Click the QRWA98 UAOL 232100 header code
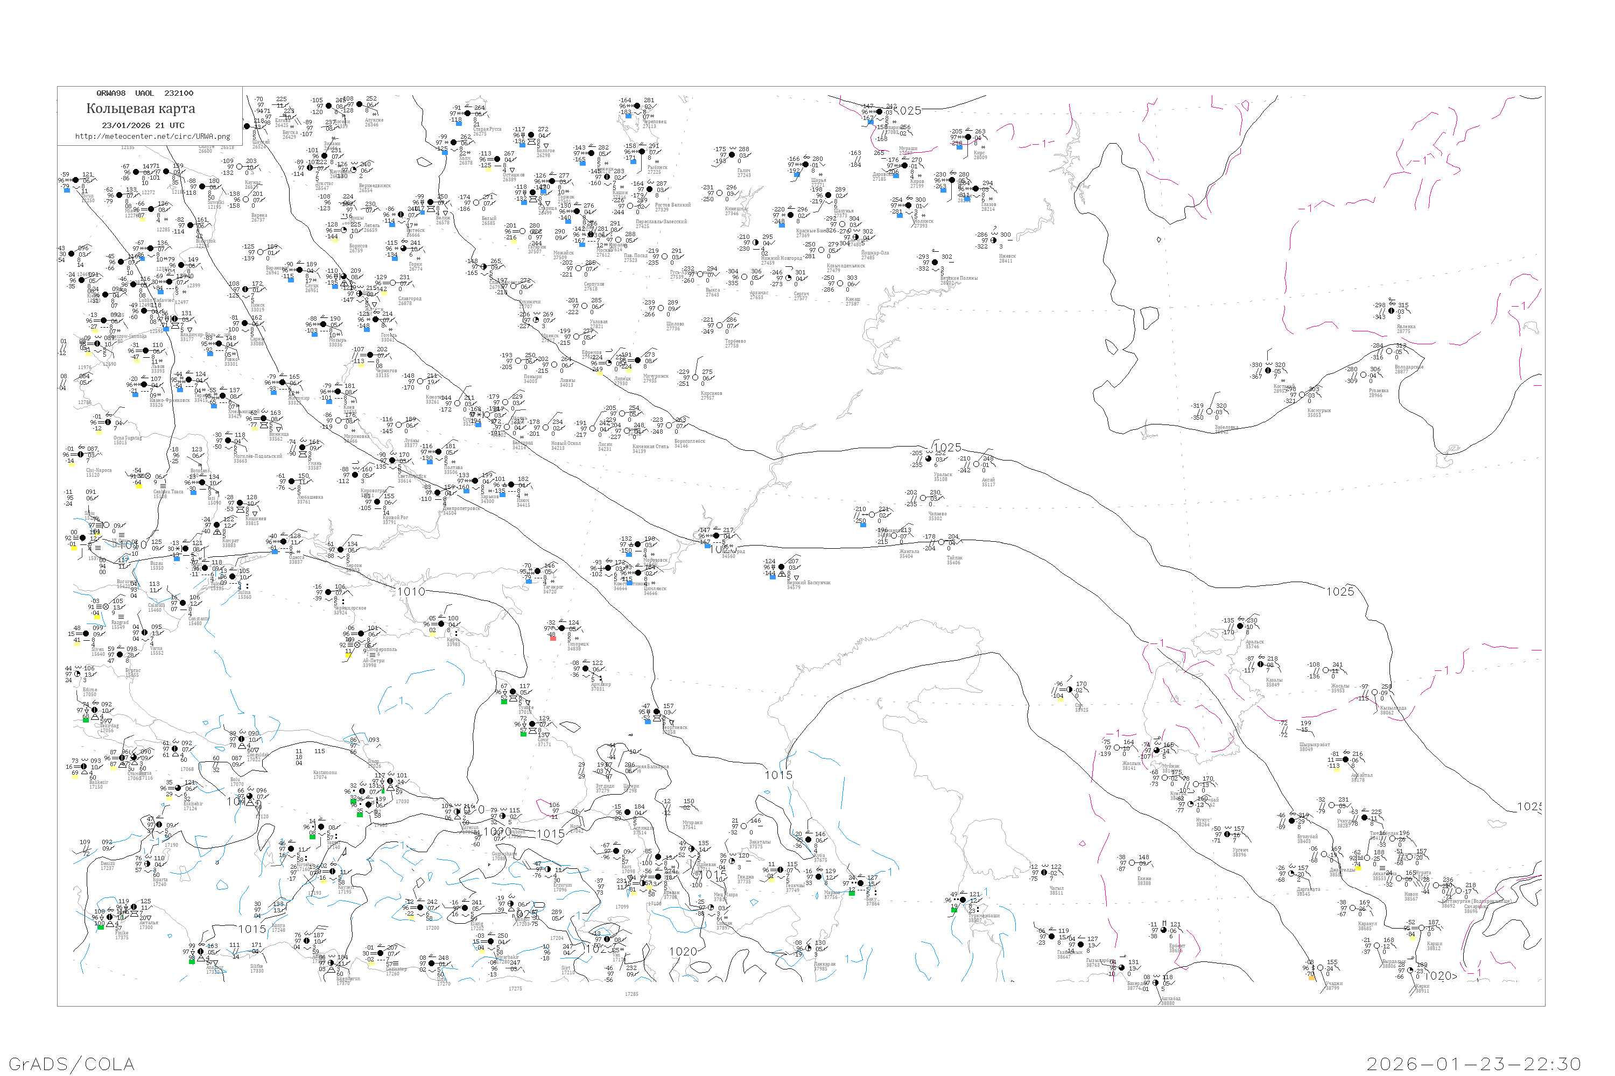Viewport: 1615px width, 1076px height. click(144, 93)
